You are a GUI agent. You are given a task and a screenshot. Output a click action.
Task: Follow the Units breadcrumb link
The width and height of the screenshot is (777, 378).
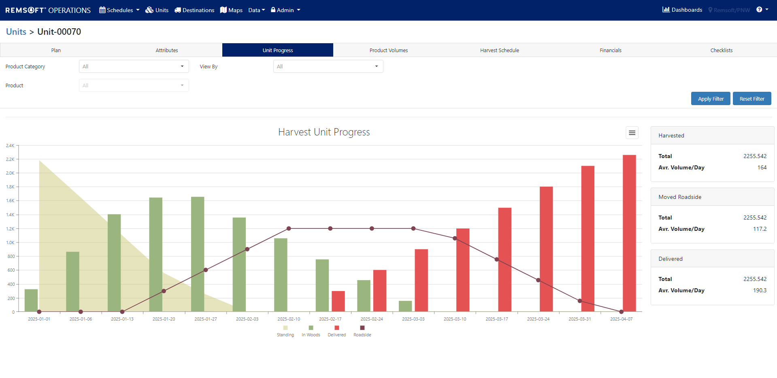coord(16,32)
